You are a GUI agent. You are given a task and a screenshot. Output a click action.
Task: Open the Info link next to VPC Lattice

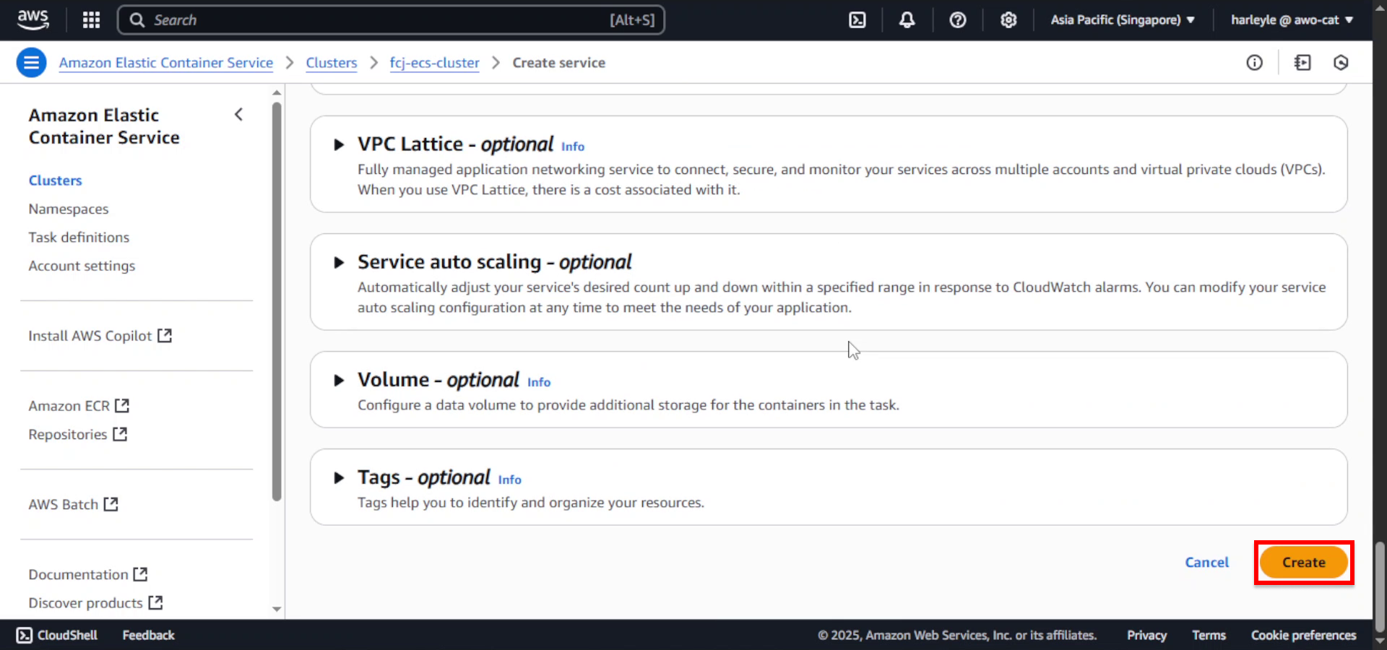pos(573,147)
